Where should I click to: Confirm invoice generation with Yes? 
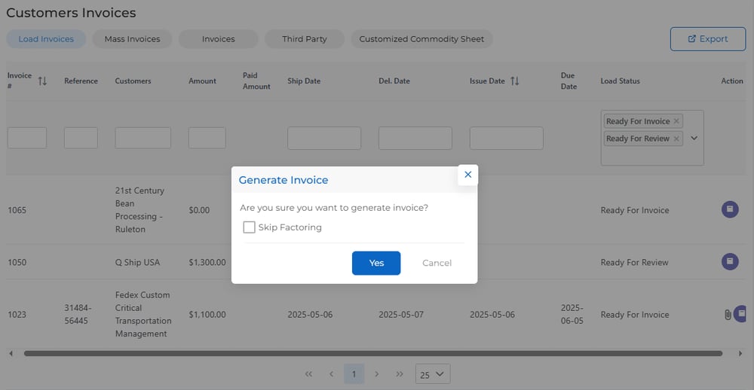point(375,263)
